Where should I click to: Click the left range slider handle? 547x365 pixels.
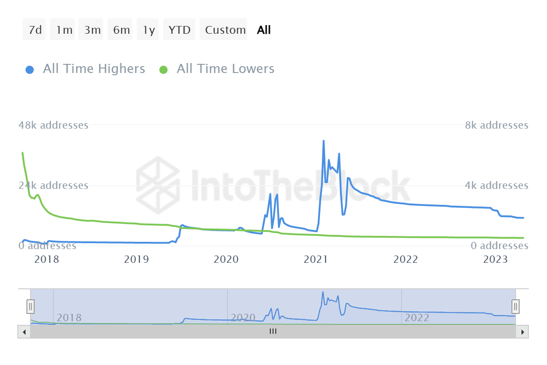[x=30, y=306]
